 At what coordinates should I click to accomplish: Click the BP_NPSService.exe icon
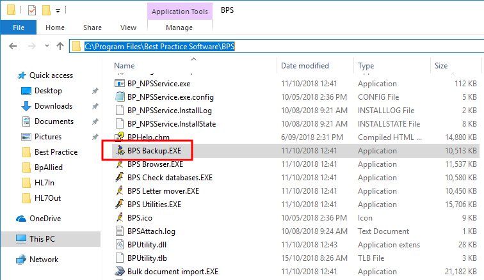[120, 83]
